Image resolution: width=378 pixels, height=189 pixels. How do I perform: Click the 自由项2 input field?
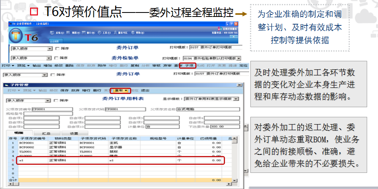(103, 118)
